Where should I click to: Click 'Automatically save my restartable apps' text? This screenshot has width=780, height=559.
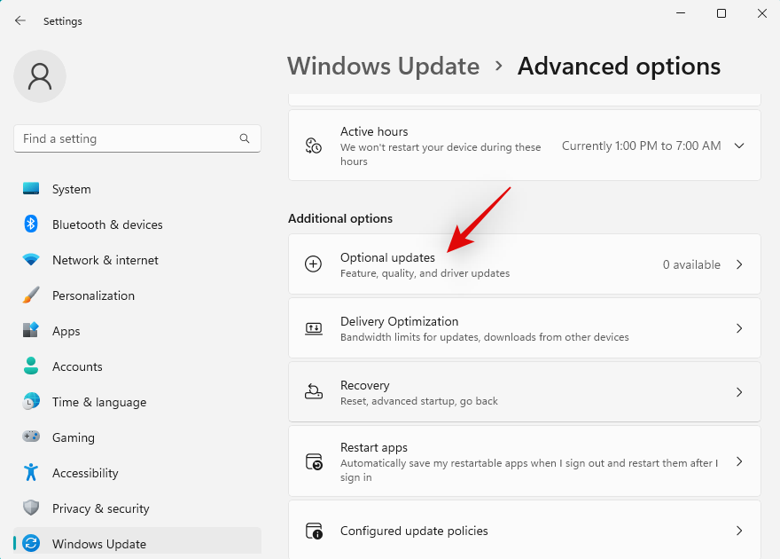529,470
